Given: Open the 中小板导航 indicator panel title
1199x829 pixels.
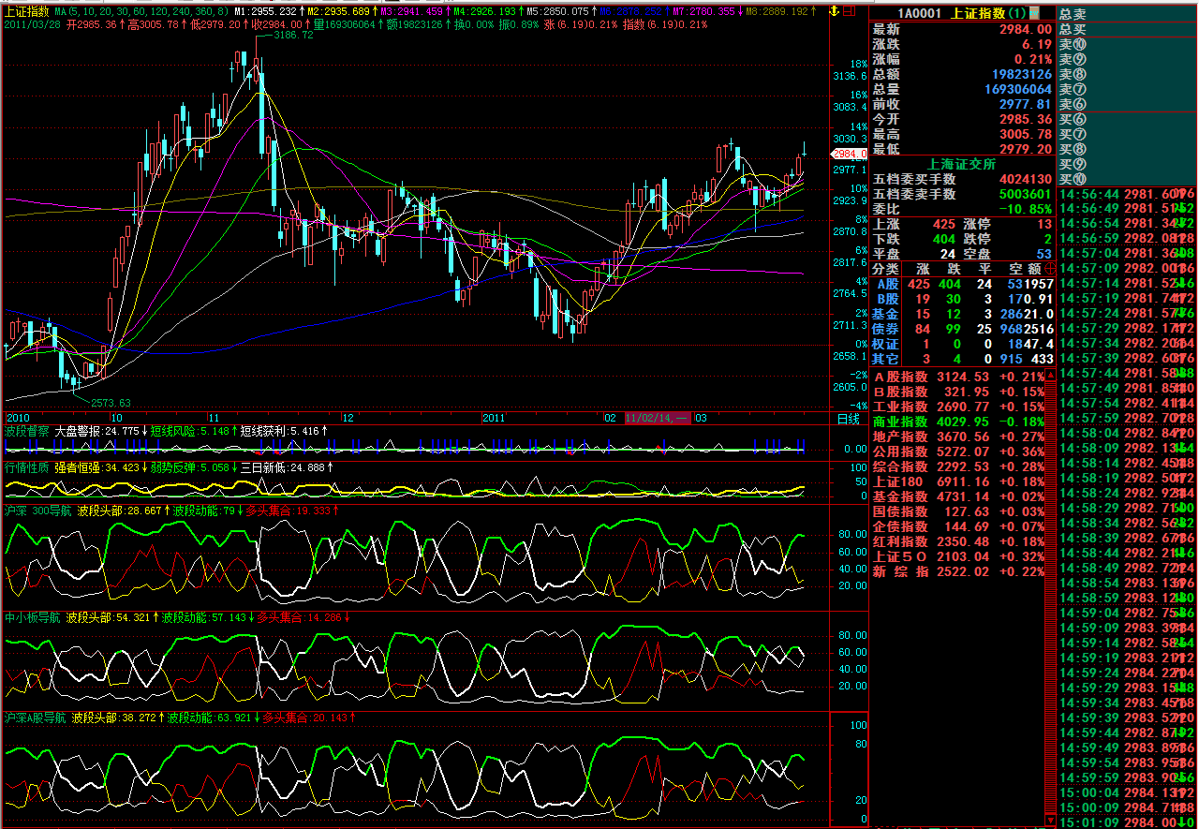Looking at the screenshot, I should coord(33,617).
